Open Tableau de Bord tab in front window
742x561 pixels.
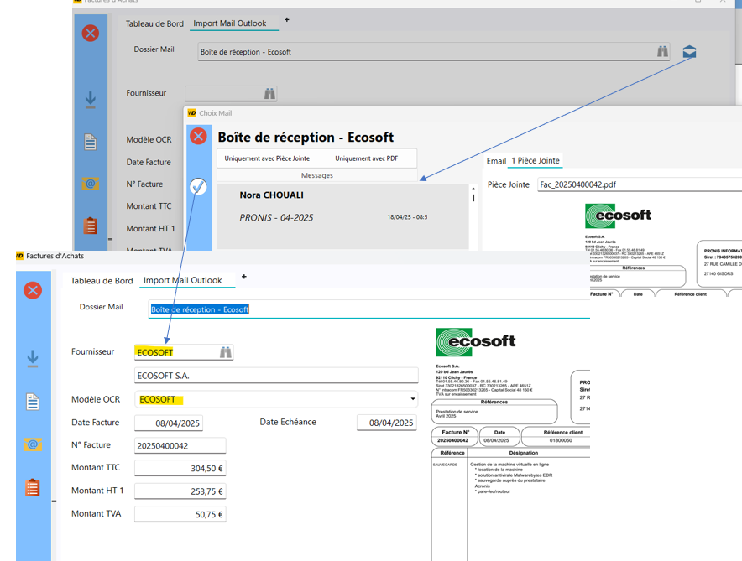point(102,281)
